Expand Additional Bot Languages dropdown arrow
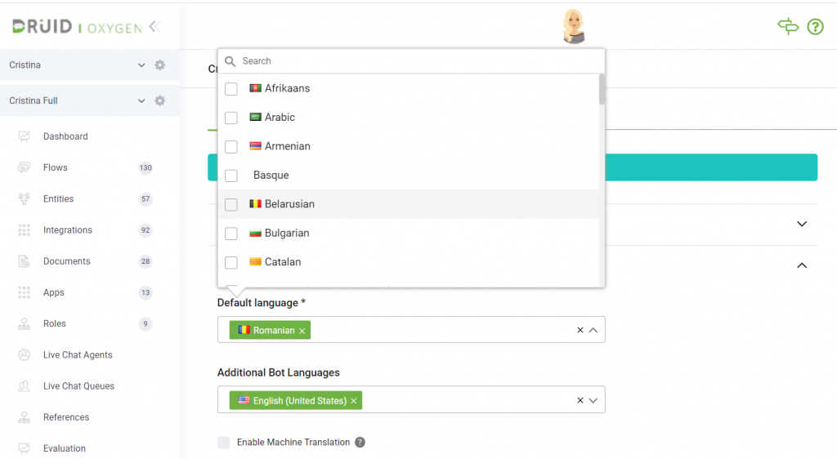Image resolution: width=837 pixels, height=459 pixels. click(x=593, y=400)
